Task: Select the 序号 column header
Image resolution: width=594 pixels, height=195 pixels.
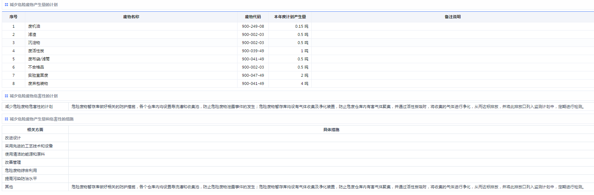Action: click(x=14, y=17)
